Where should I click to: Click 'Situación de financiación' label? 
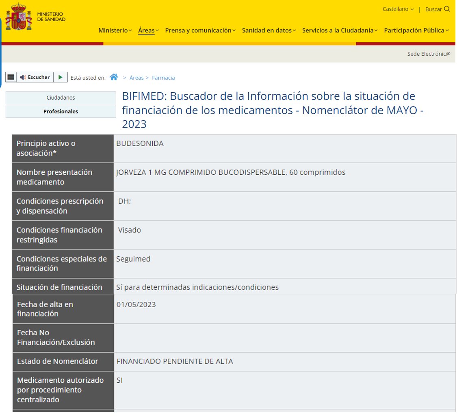pos(59,287)
